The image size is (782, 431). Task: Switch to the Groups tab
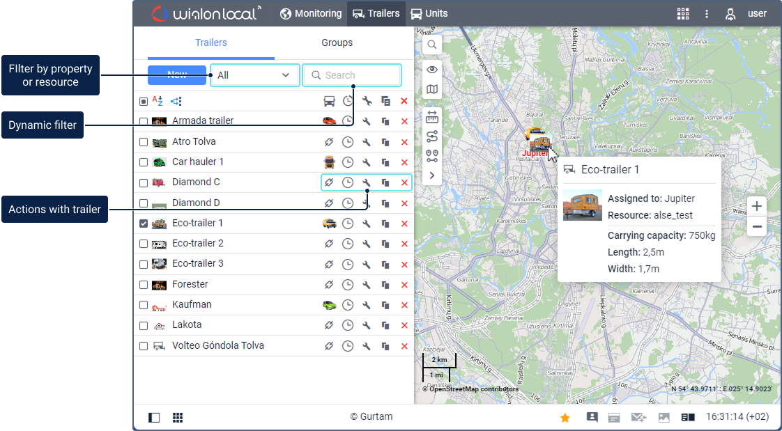(x=337, y=42)
